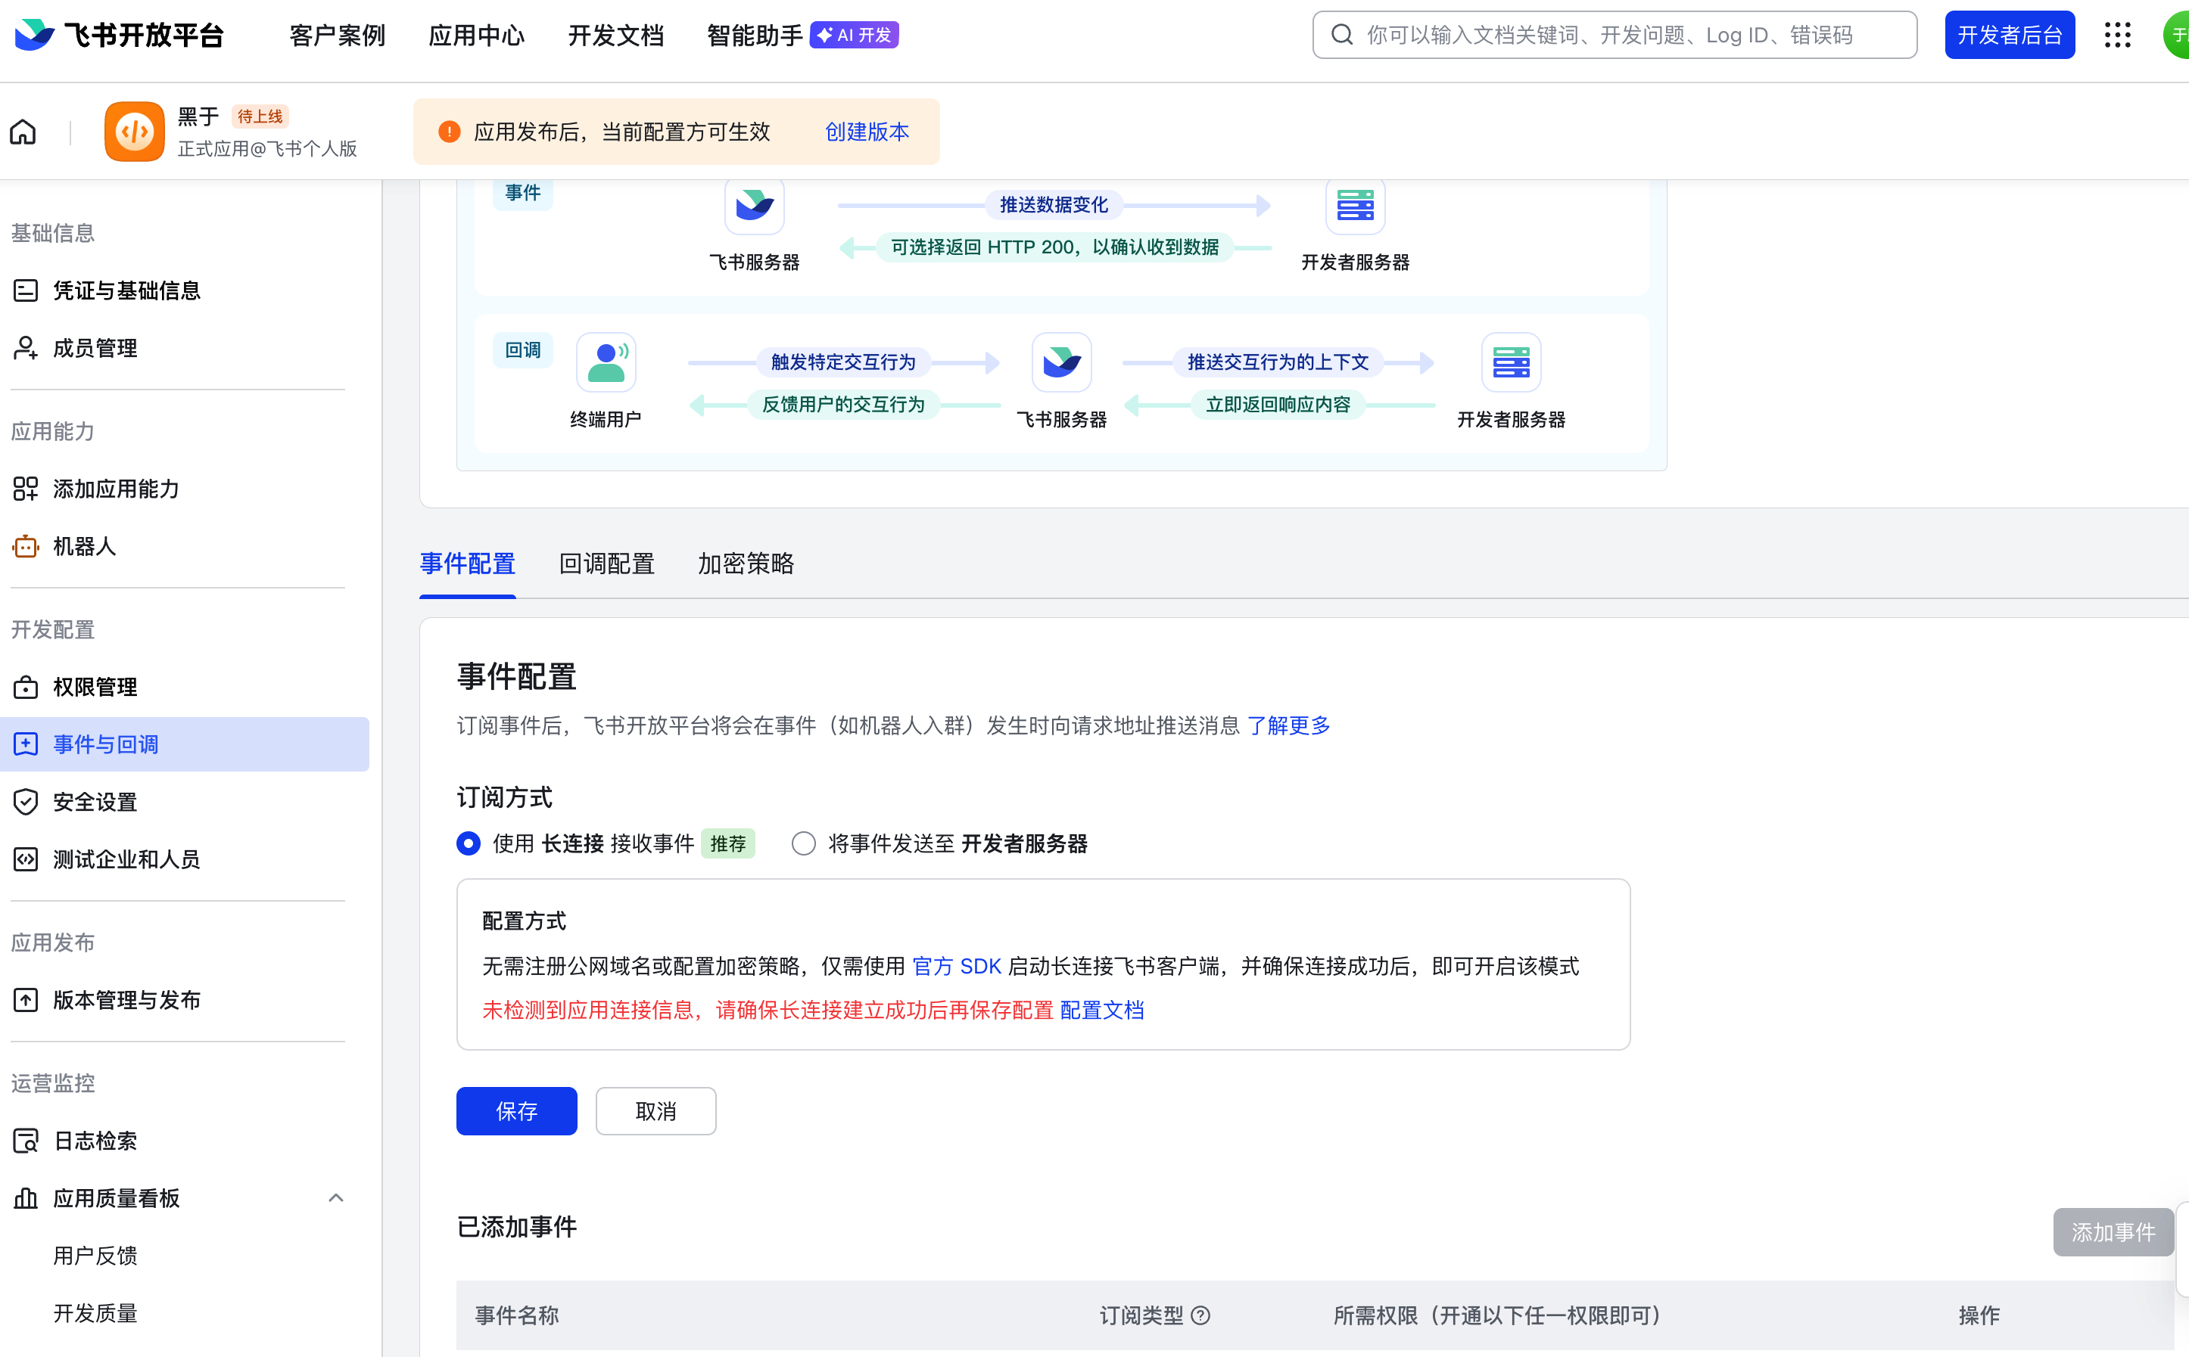Select 将事件发送至开发者服务器 radio option
Image resolution: width=2189 pixels, height=1357 pixels.
[804, 843]
